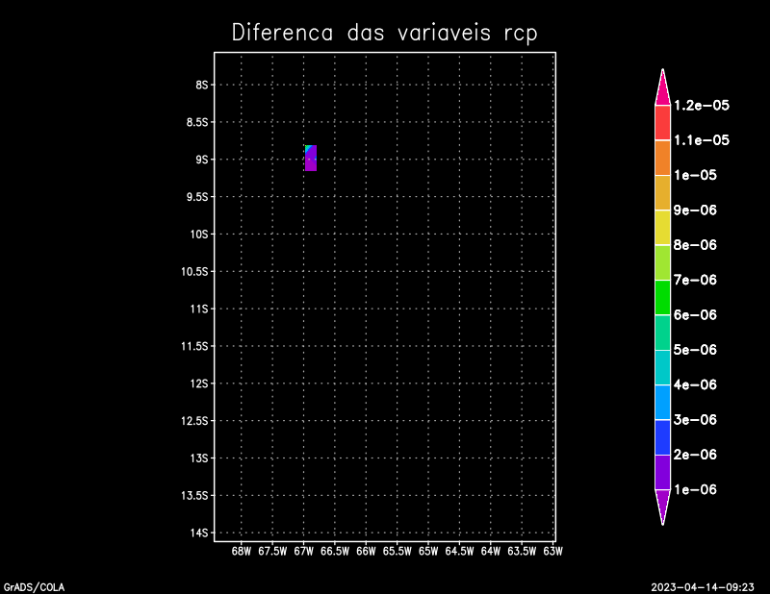Click the red colorbar segment below 1.2e-05
770x594 pixels.
pos(662,123)
